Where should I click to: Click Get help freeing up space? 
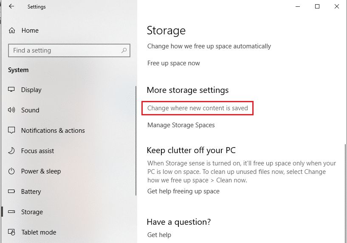click(x=183, y=191)
